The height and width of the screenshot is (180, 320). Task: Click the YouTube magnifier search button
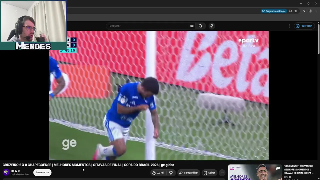200,26
